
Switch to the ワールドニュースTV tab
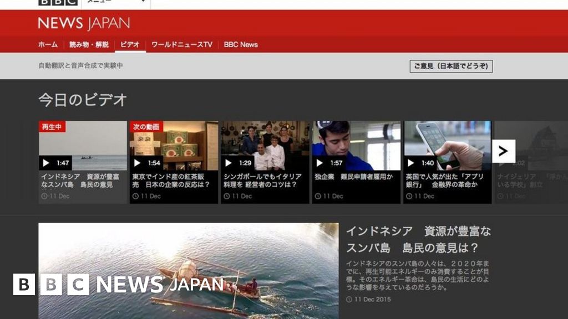[x=182, y=44]
